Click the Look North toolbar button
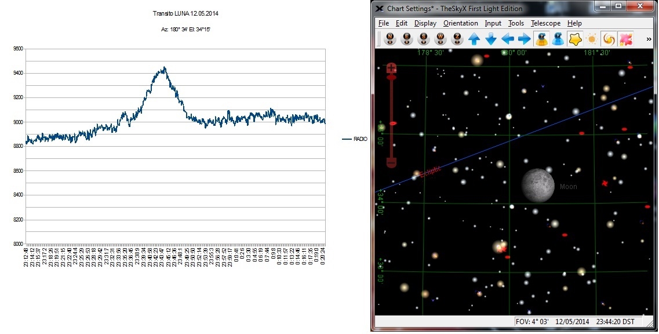Image resolution: width=659 pixels, height=334 pixels. [x=390, y=39]
